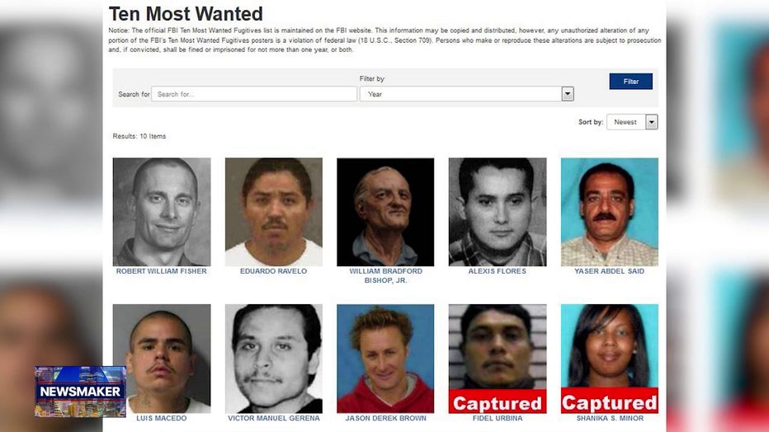Select the Year filter combo box

tap(466, 93)
